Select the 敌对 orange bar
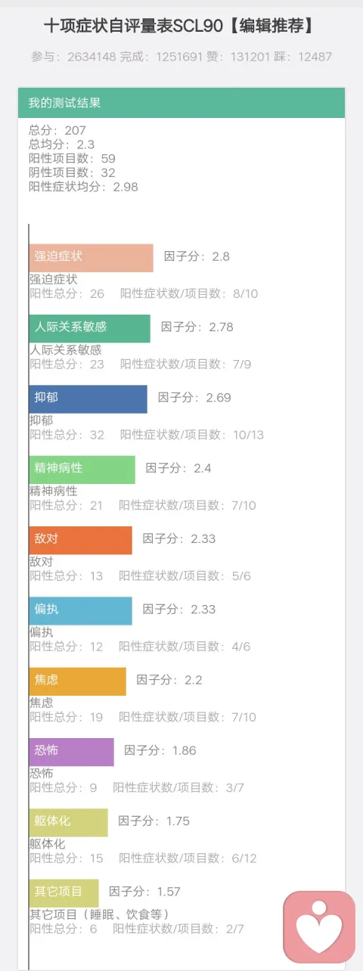The width and height of the screenshot is (363, 971). click(x=81, y=540)
